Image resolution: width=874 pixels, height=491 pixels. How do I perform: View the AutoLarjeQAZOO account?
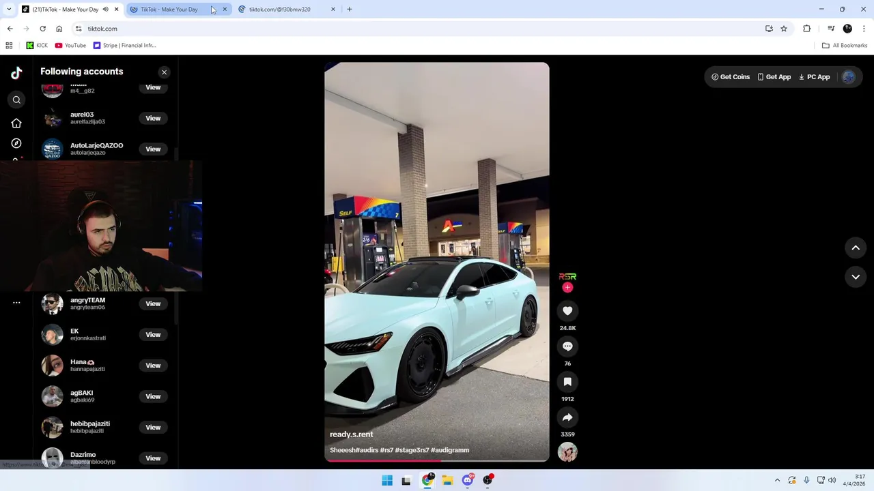tap(153, 149)
